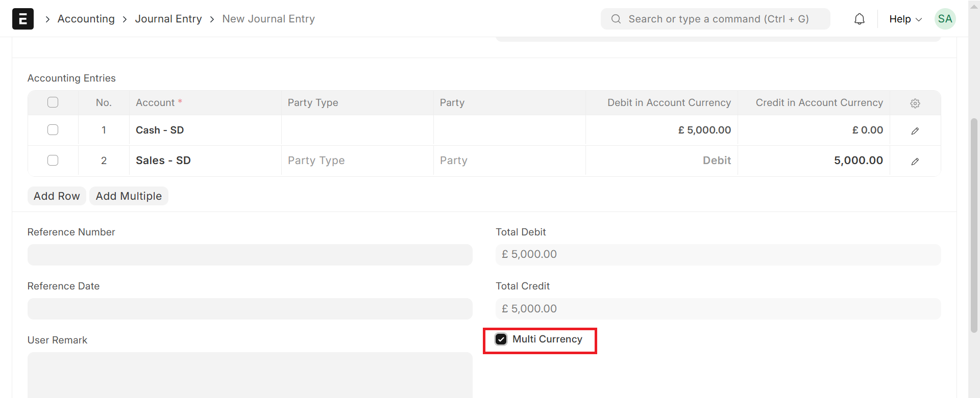Open Party selector in Sales row
The image size is (980, 398).
pyautogui.click(x=509, y=161)
